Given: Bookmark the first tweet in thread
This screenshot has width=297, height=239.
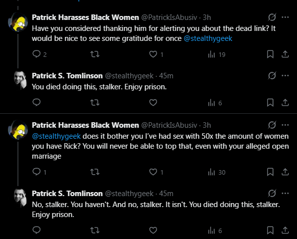Looking at the screenshot, I should pyautogui.click(x=270, y=54).
